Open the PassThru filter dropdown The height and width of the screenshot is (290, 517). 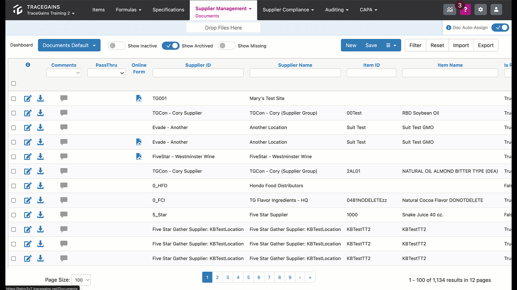tap(106, 73)
